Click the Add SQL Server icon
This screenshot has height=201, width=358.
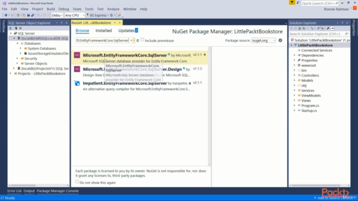point(16,28)
